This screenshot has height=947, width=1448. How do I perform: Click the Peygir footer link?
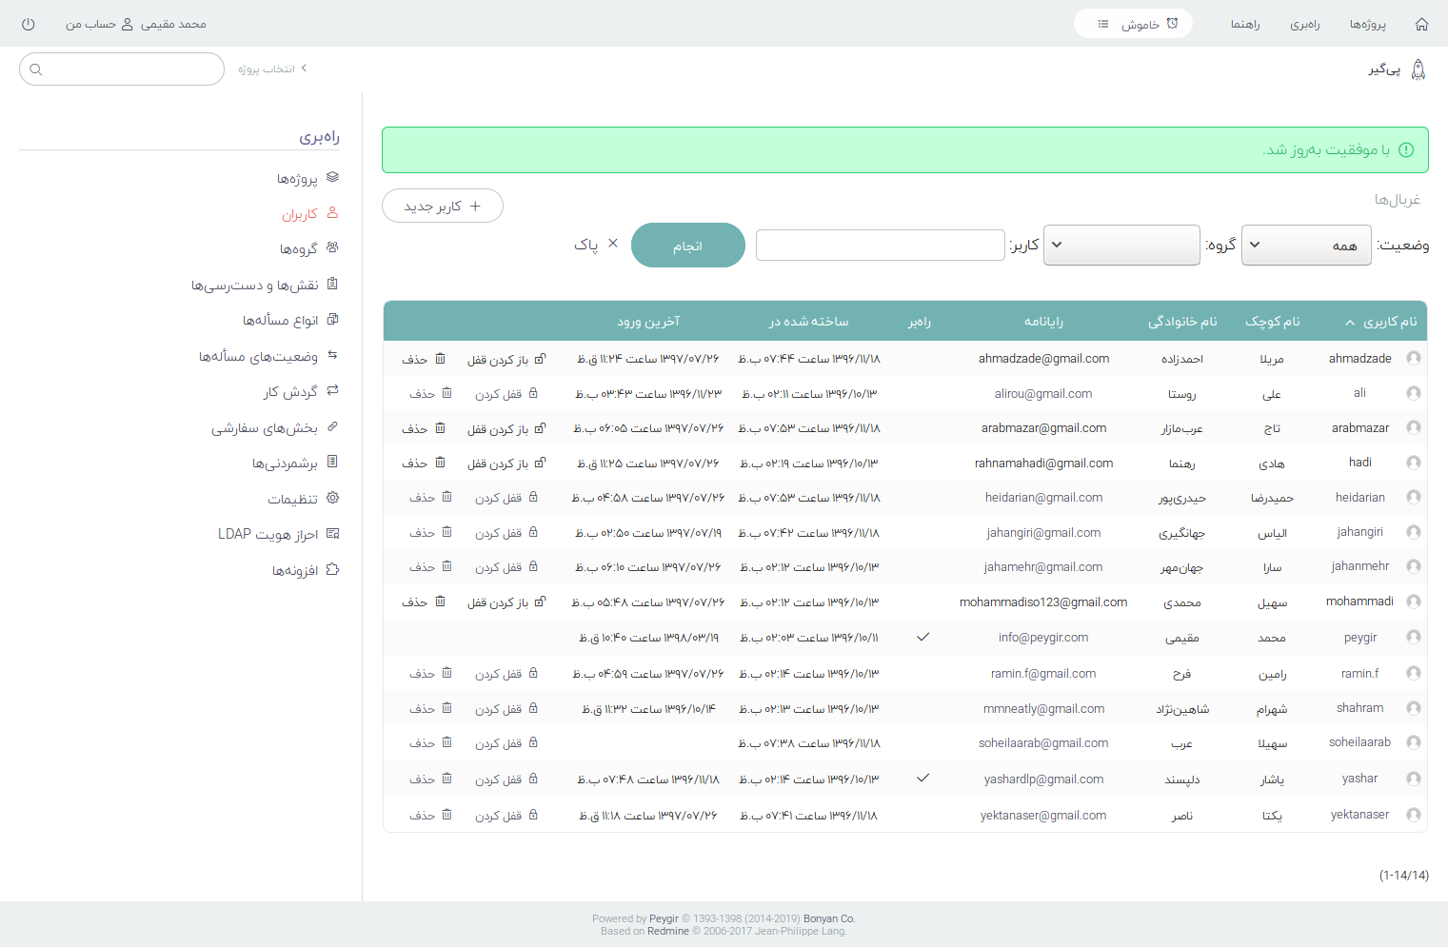(x=664, y=918)
